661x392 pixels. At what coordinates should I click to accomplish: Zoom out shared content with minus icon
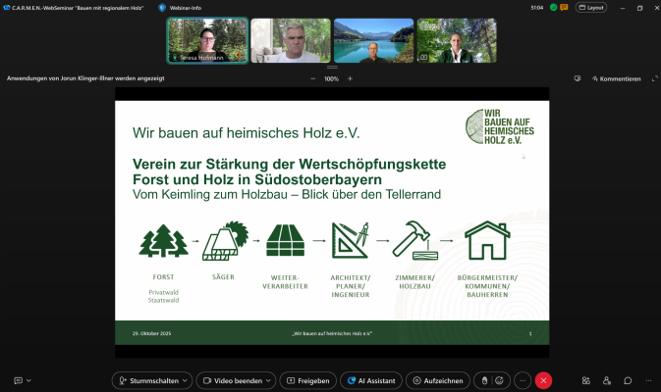pyautogui.click(x=312, y=78)
